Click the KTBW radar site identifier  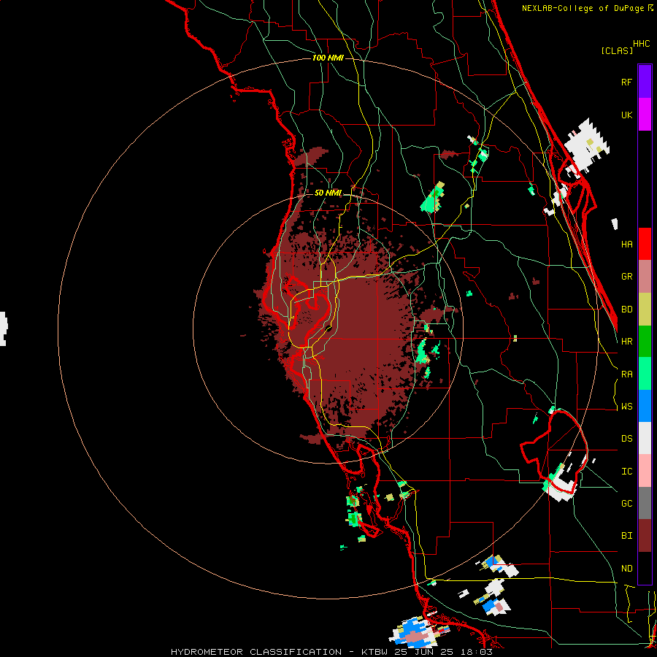375,652
